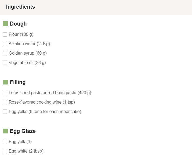Viewport: 192px width, 166px height.
Task: Tick the Alkaline water checkbox
Action: [5, 44]
